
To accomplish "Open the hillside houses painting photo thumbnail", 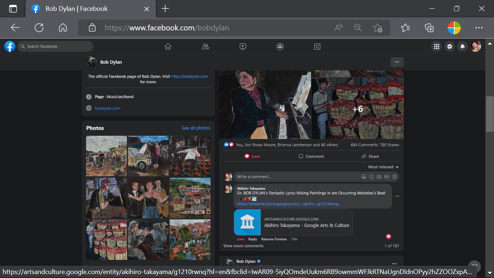I will tap(190, 198).
